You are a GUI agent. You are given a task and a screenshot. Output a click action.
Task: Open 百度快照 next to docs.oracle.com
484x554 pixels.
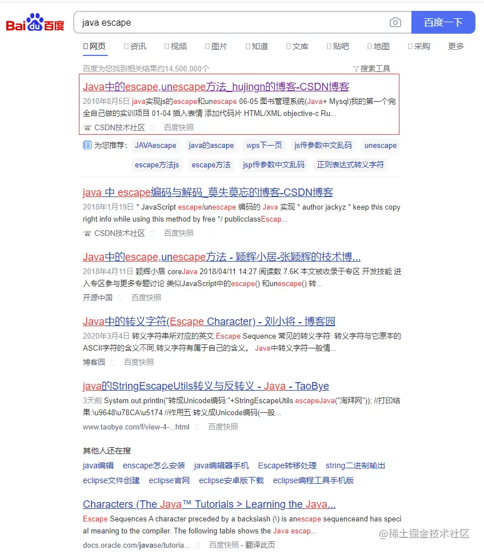tap(224, 545)
